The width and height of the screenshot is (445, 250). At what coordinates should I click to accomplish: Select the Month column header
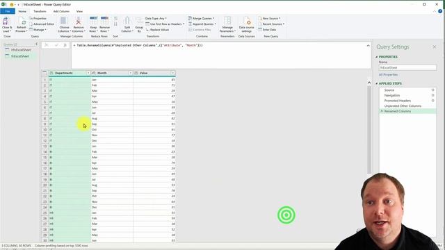[x=112, y=73]
